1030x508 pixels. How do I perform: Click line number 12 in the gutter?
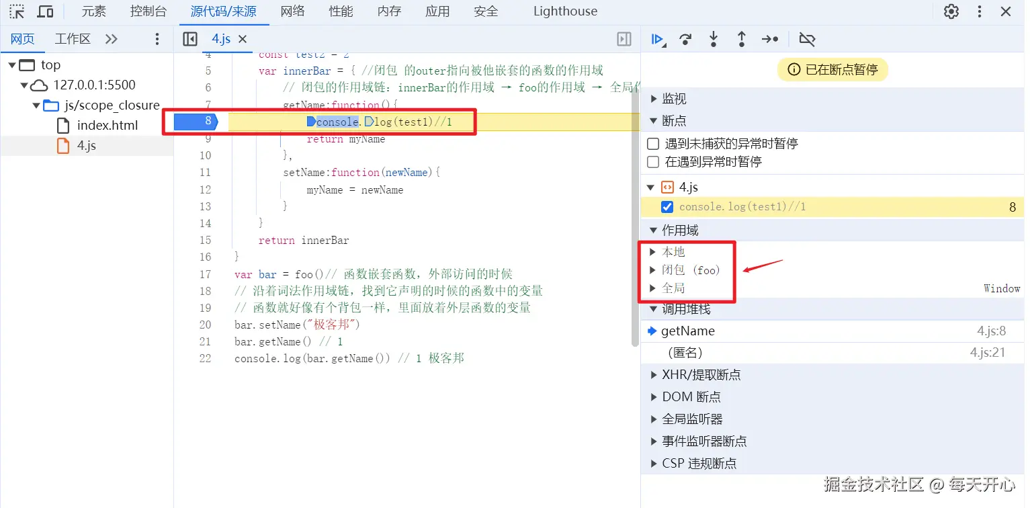[205, 189]
